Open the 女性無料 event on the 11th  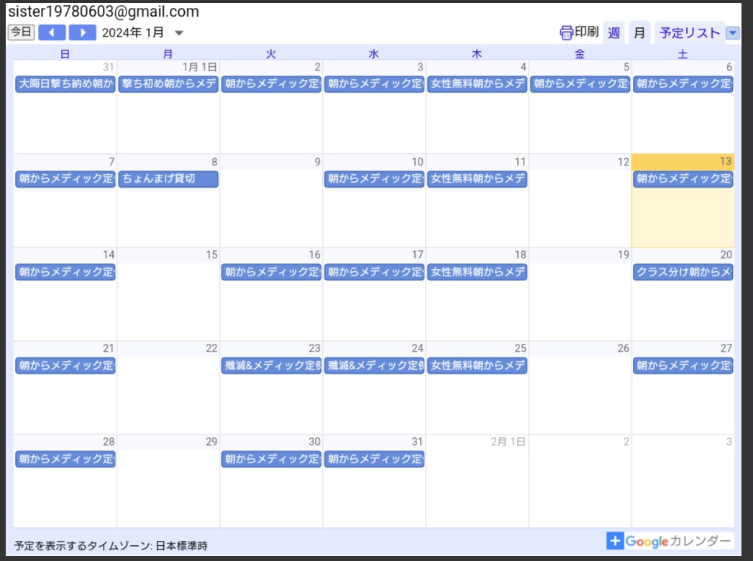tap(477, 178)
